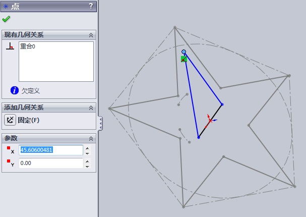This screenshot has height=217, width=306.
Task: Click the red sketch origin marker
Action: 210,121
